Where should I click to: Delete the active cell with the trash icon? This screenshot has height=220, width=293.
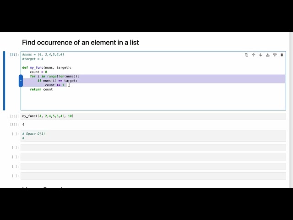(x=282, y=55)
